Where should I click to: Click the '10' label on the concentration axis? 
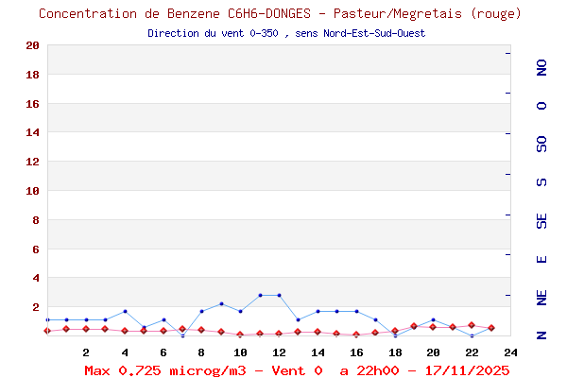tap(32, 191)
